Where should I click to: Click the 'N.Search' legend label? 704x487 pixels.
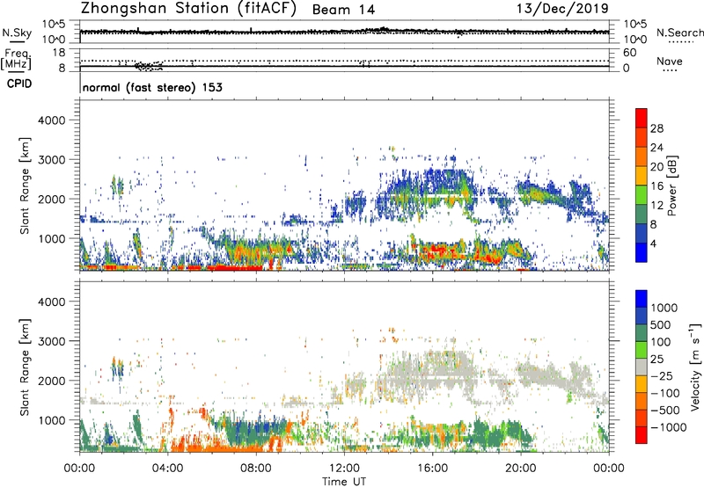click(679, 33)
